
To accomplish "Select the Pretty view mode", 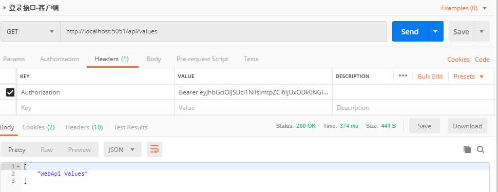I will click(16, 149).
